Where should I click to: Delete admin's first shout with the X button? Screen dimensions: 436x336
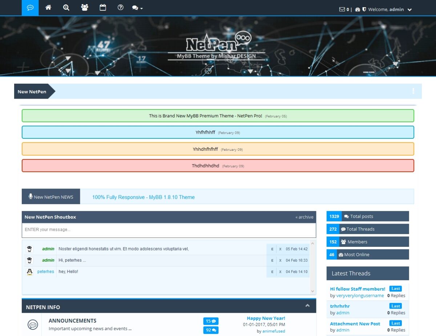[x=280, y=249]
